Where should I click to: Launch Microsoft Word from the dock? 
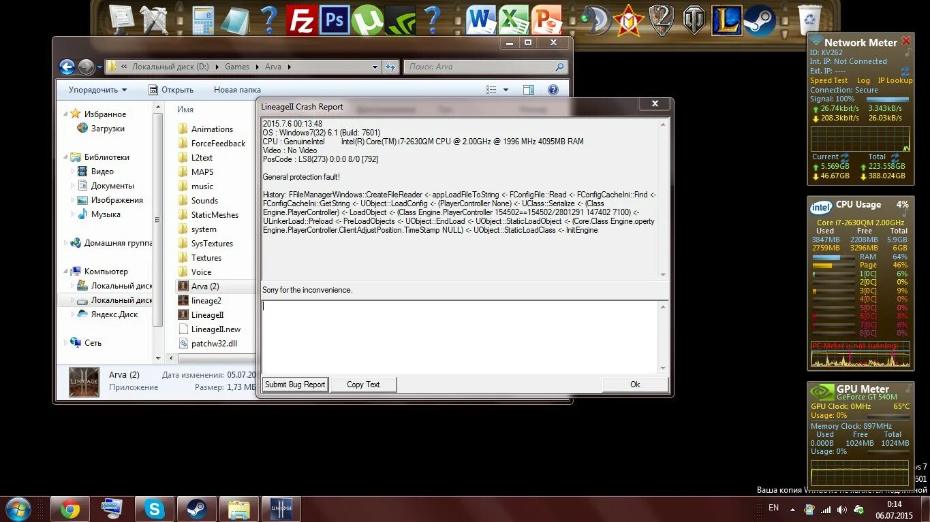[x=482, y=20]
